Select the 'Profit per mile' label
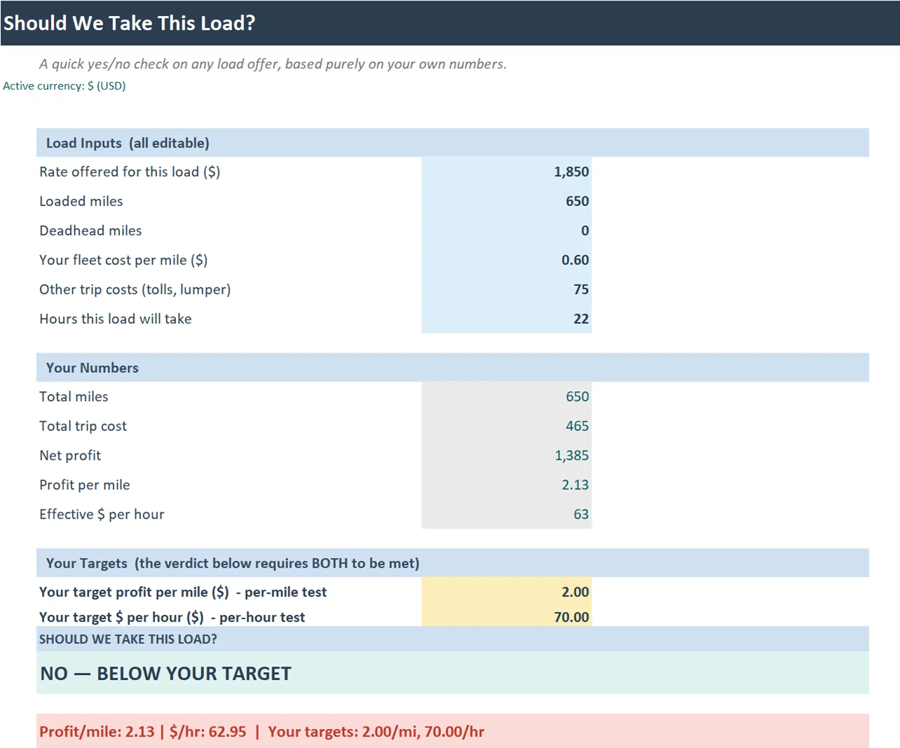Screen dimensions: 900x748 click(85, 485)
